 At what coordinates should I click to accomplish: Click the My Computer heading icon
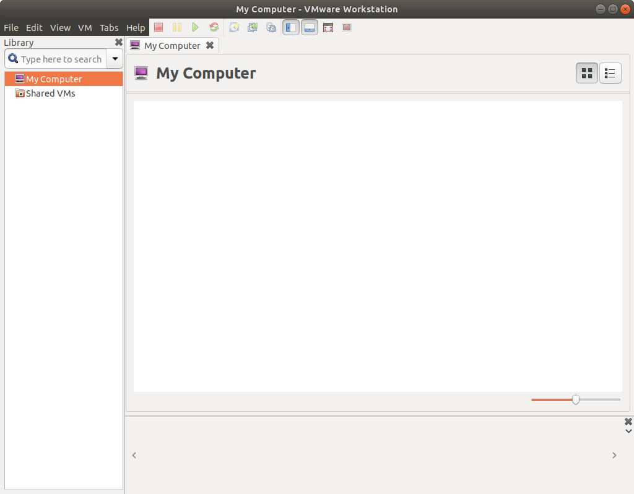click(x=141, y=73)
